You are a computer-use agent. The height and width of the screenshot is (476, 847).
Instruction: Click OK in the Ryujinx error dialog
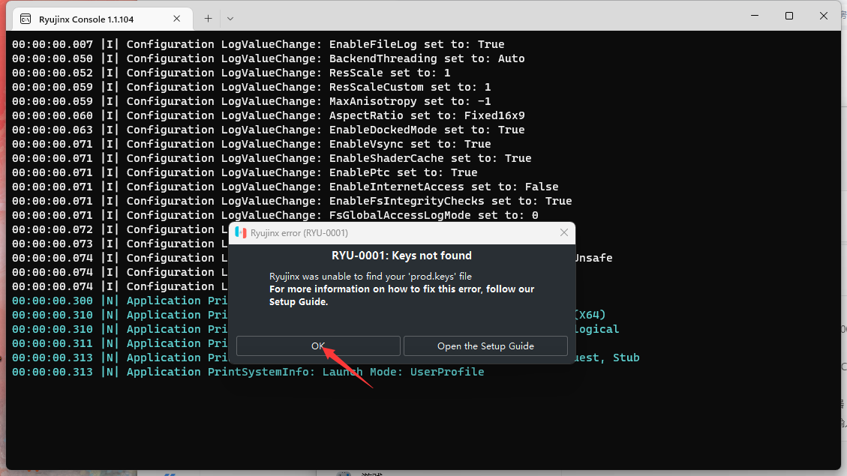click(x=318, y=346)
